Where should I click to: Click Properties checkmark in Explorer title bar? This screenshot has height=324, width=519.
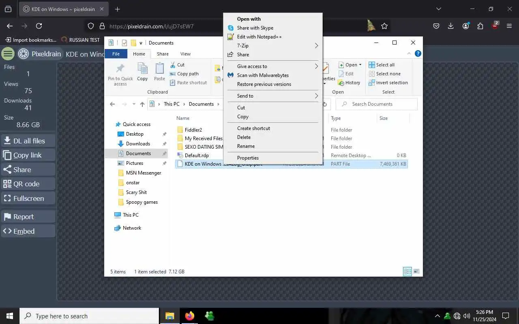coord(124,43)
